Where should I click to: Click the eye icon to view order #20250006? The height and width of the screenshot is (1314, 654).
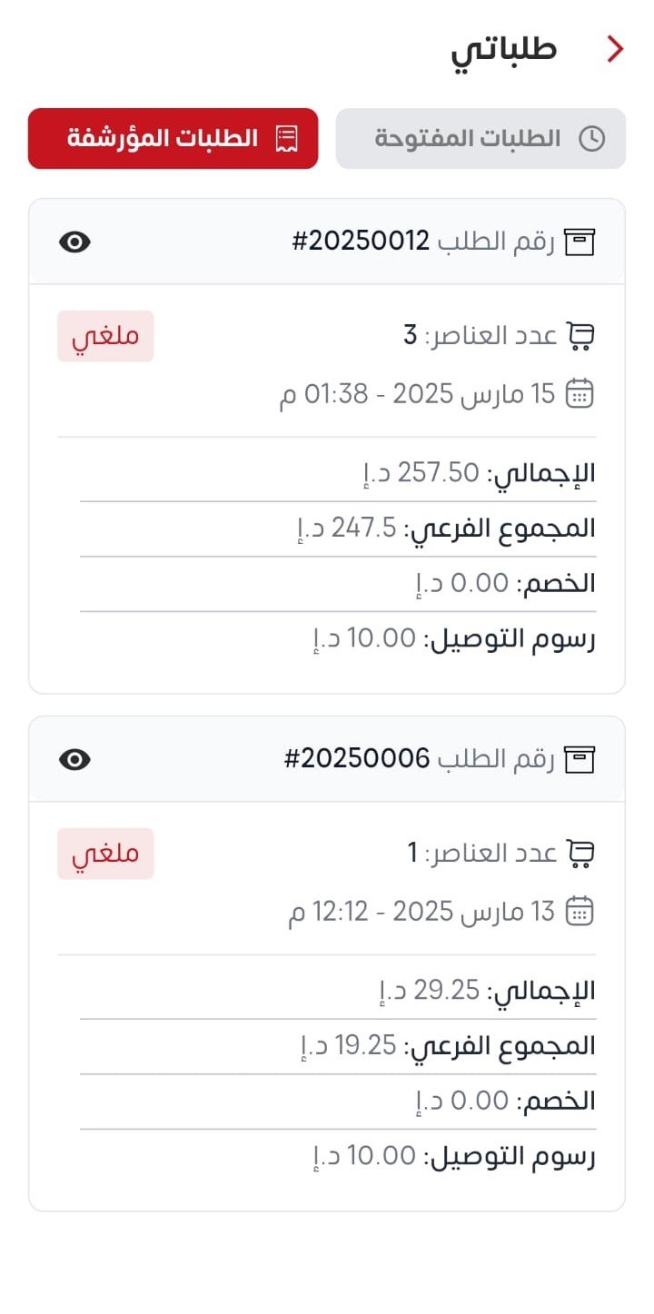(76, 759)
